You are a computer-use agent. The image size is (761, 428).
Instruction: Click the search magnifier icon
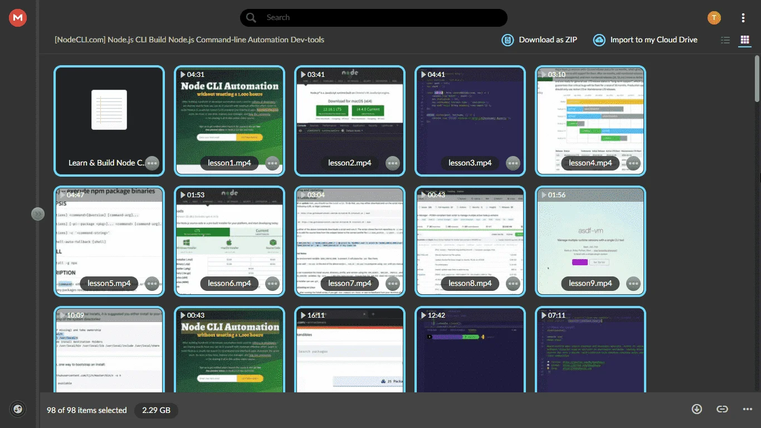pyautogui.click(x=251, y=18)
